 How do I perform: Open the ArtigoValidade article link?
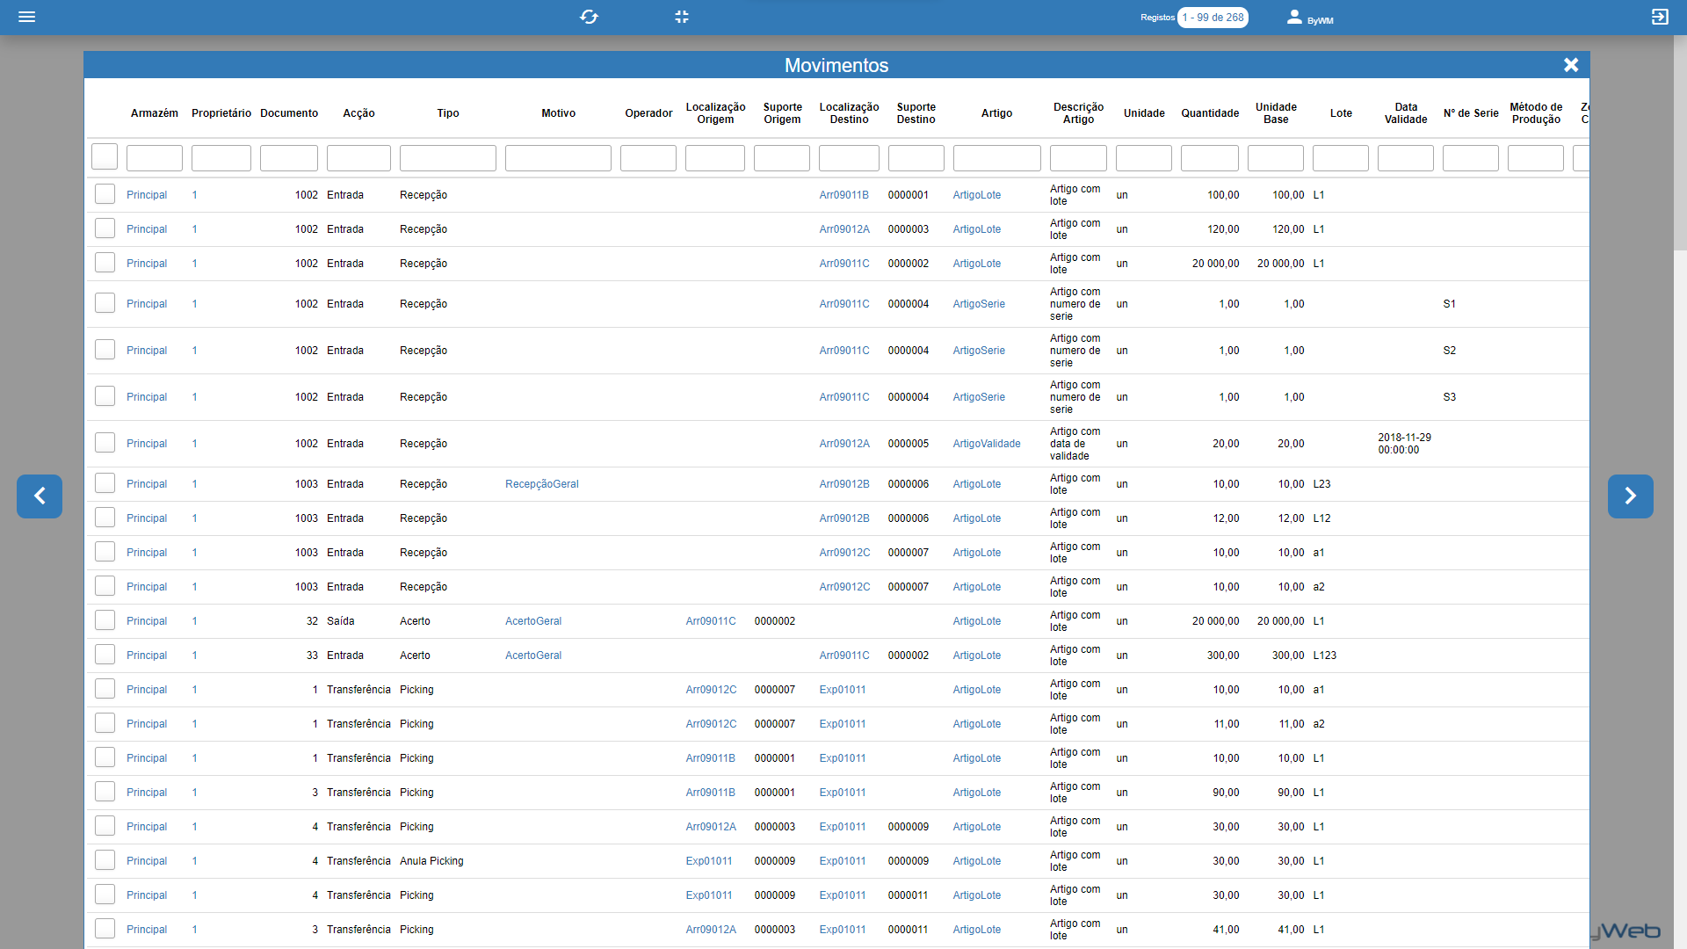point(987,444)
